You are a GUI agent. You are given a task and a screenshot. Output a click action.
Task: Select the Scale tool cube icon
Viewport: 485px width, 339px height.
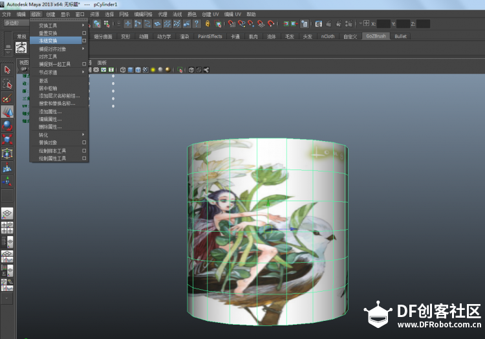tap(7, 140)
